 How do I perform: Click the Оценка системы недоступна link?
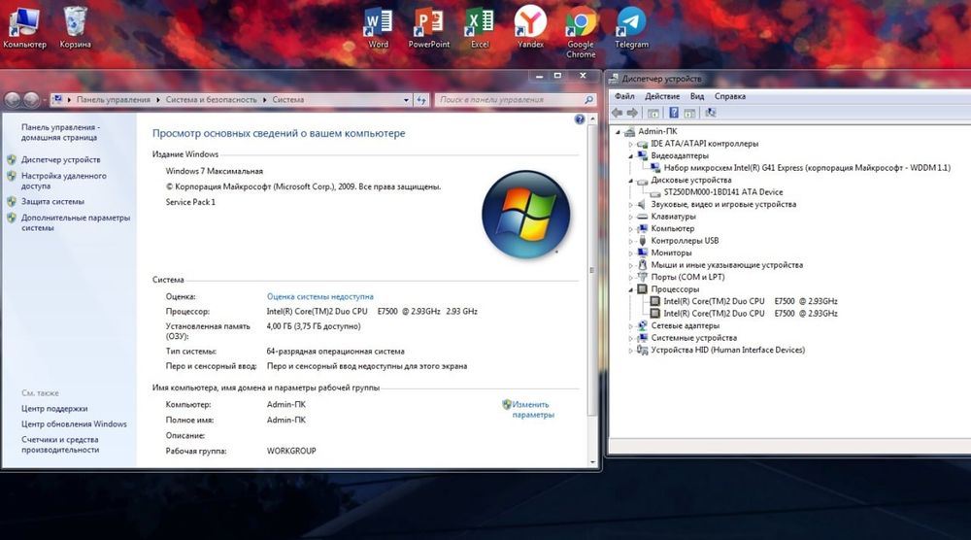(x=319, y=296)
